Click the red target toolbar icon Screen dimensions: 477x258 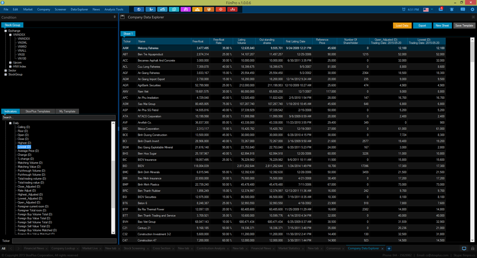click(220, 9)
